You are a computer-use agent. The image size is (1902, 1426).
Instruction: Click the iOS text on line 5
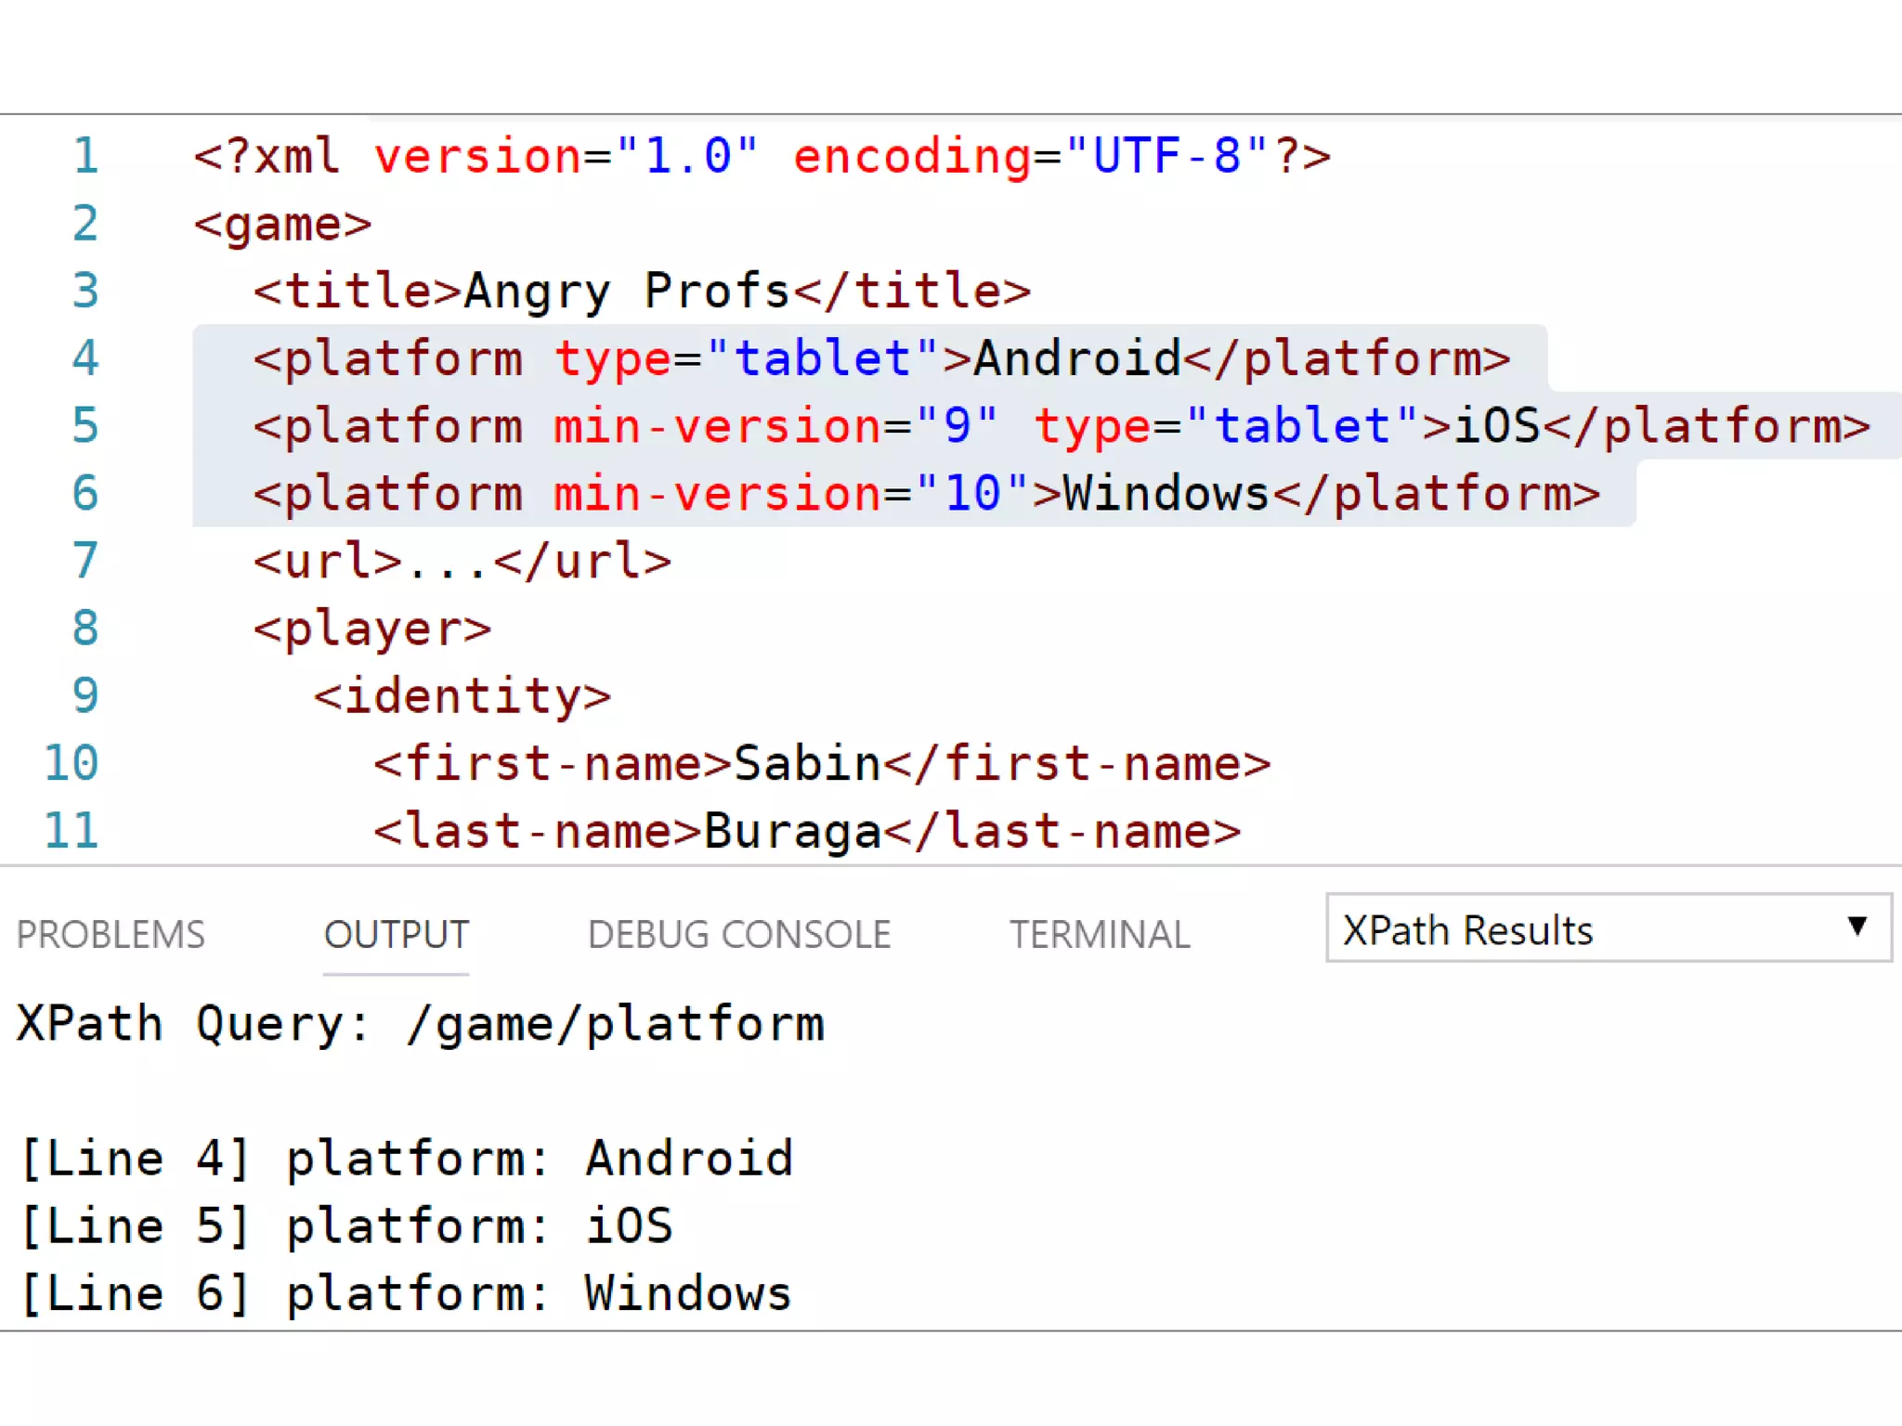click(1496, 426)
